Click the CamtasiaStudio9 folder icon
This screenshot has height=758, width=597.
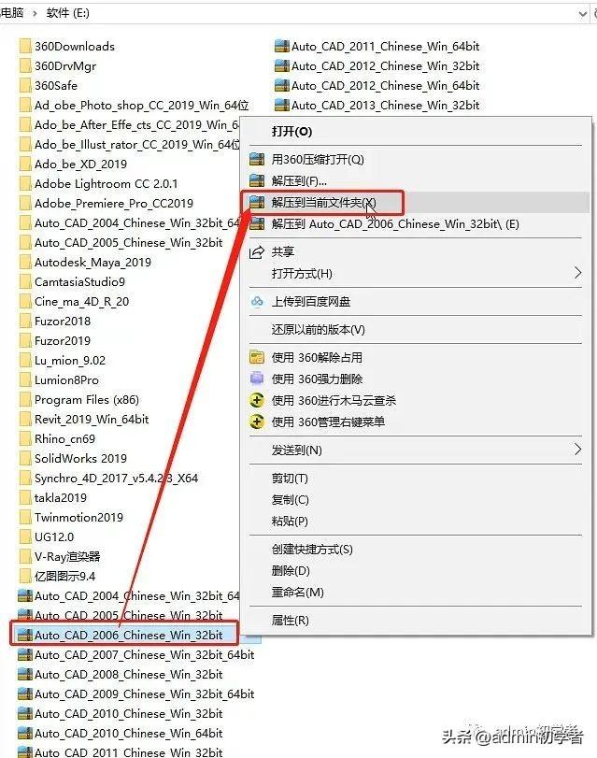click(x=25, y=282)
